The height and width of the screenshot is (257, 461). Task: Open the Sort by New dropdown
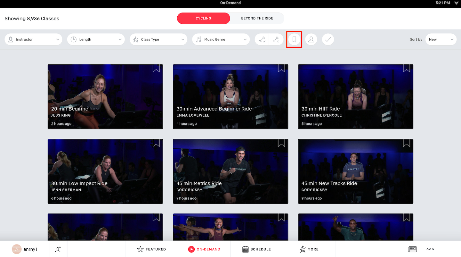click(x=441, y=39)
